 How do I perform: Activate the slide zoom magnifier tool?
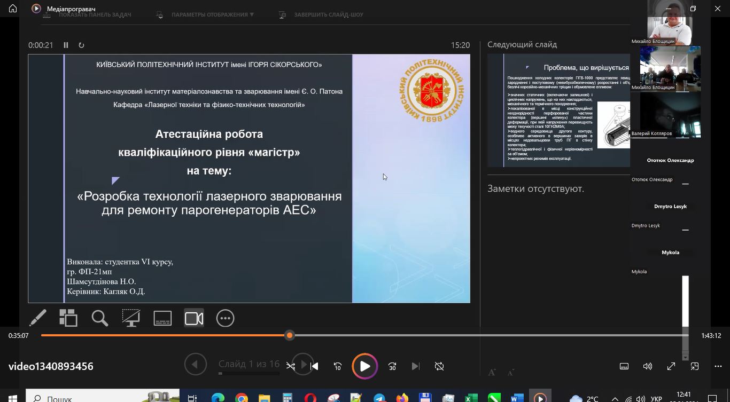(x=100, y=318)
